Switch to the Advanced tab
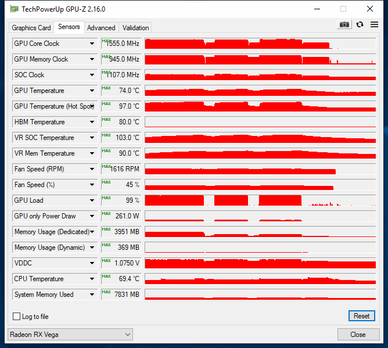This screenshot has width=388, height=348. pyautogui.click(x=101, y=28)
